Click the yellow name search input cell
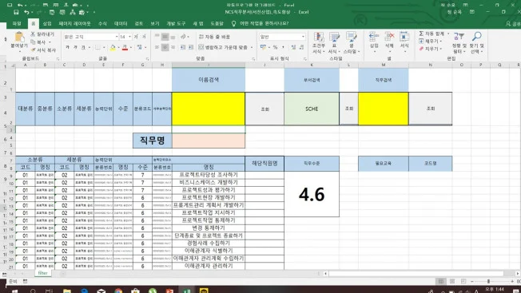The width and height of the screenshot is (521, 293). 209,109
